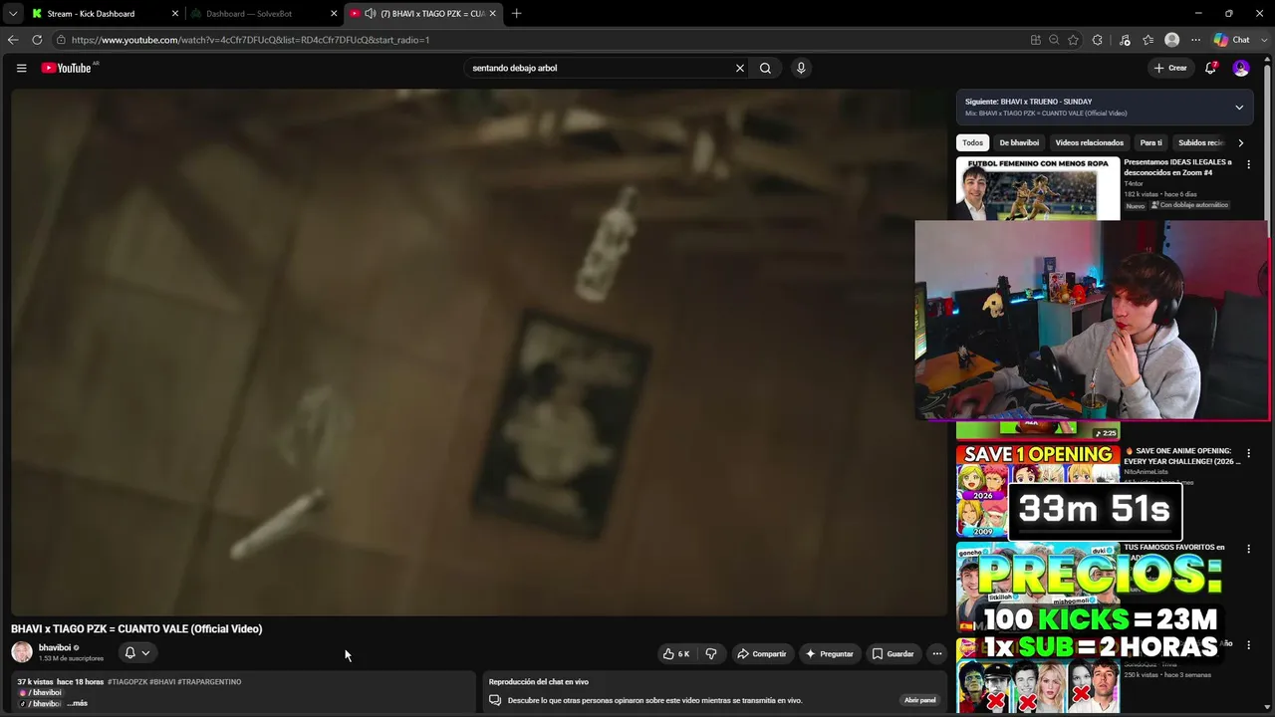Open the bhaviboi channel avatar

coord(22,652)
